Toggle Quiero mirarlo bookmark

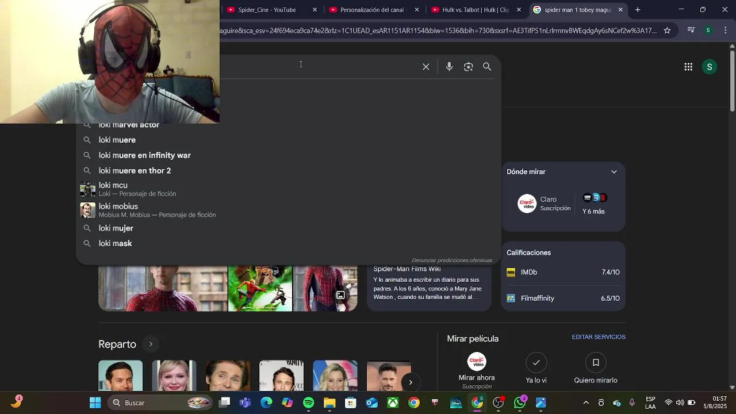tap(596, 369)
